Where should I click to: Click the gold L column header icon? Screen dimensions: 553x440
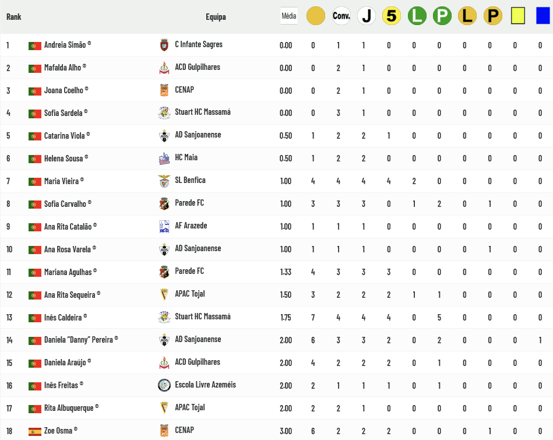[467, 16]
